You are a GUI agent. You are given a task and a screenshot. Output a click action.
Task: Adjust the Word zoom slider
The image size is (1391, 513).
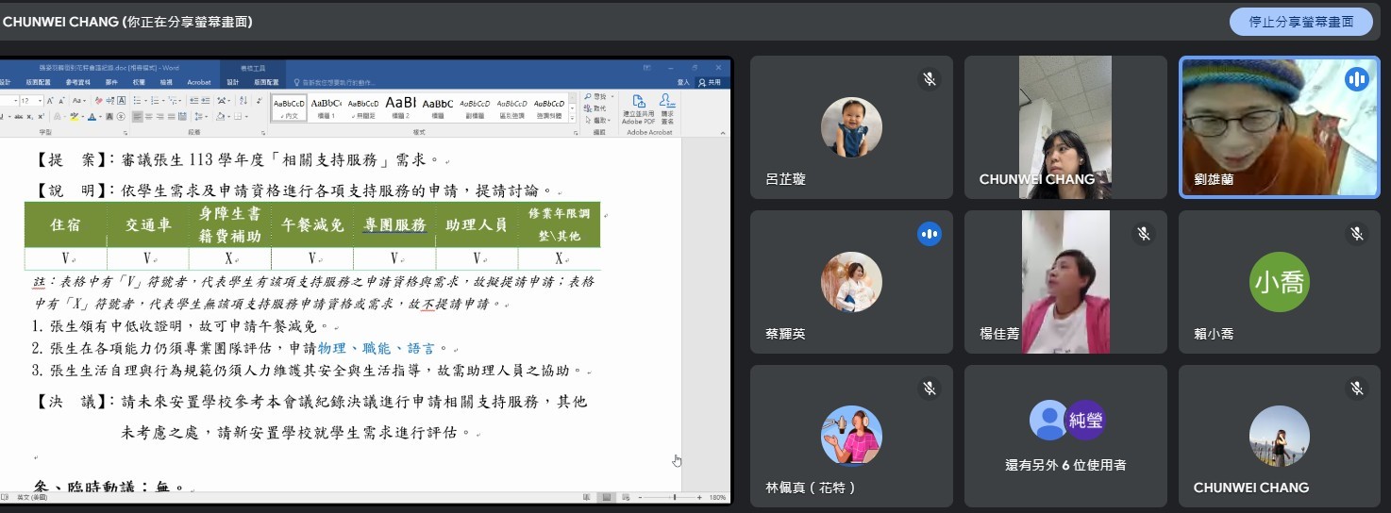(673, 497)
